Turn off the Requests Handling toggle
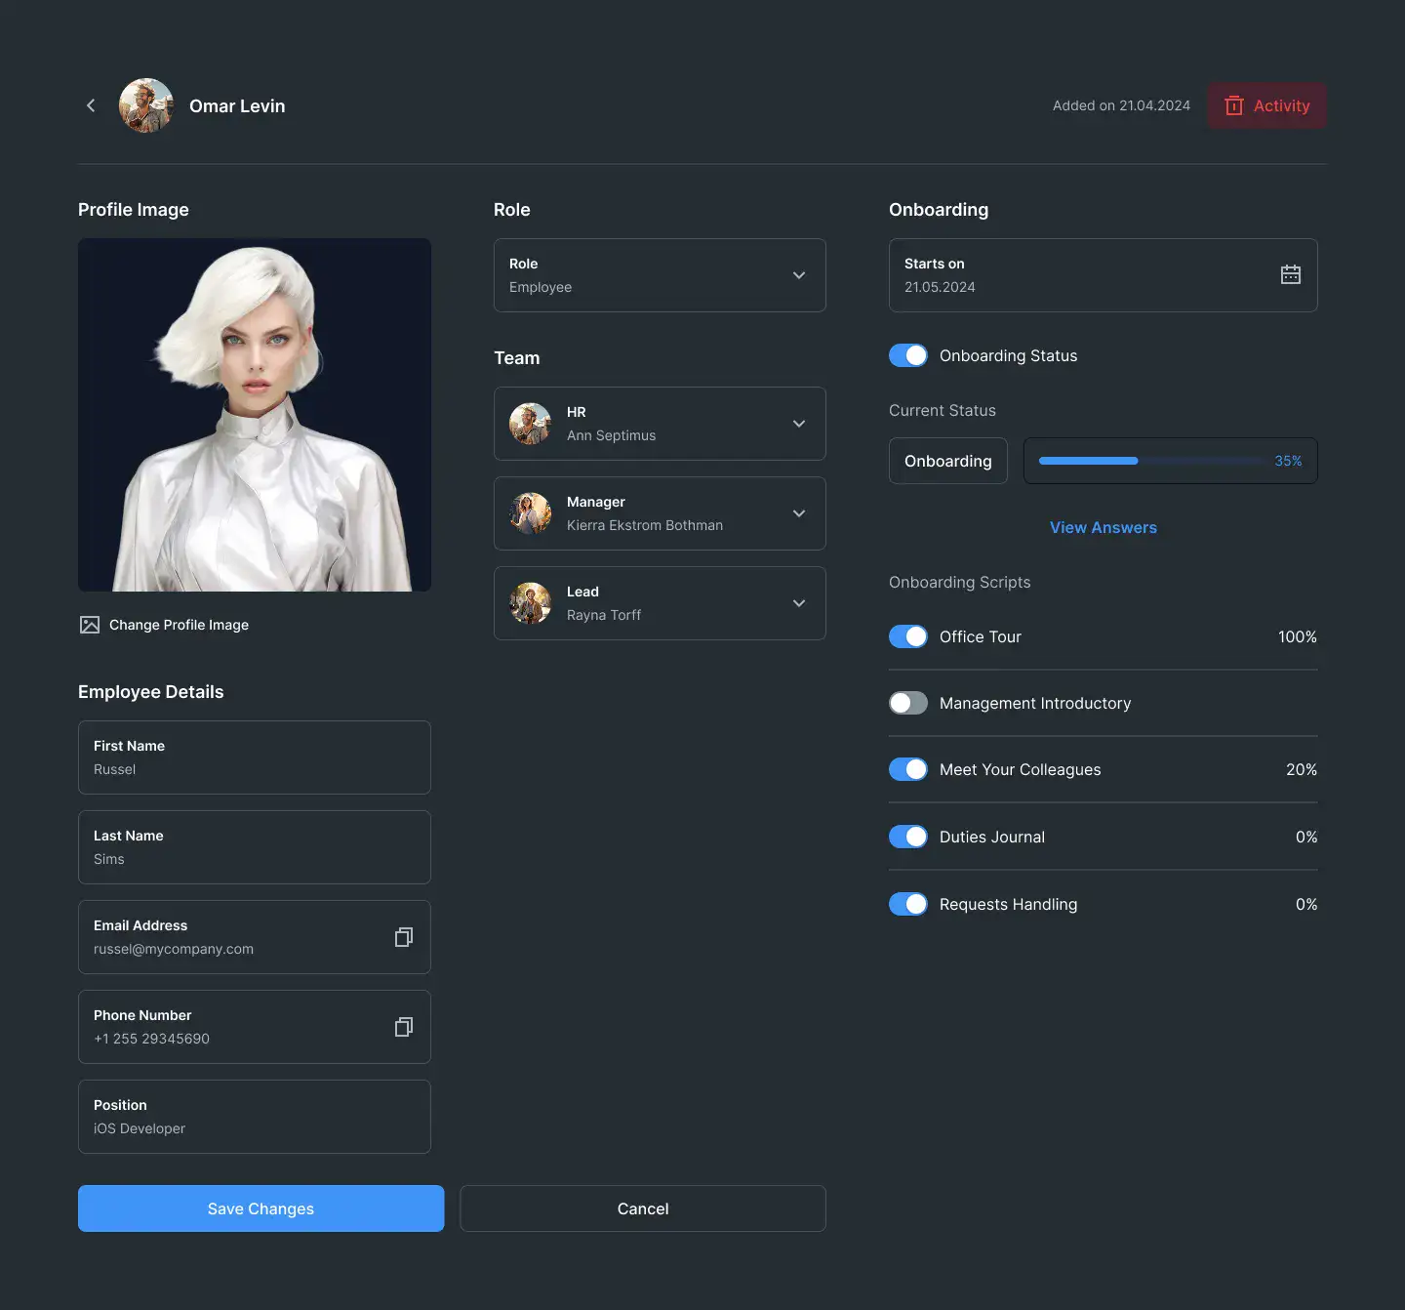Image resolution: width=1405 pixels, height=1310 pixels. click(x=908, y=904)
